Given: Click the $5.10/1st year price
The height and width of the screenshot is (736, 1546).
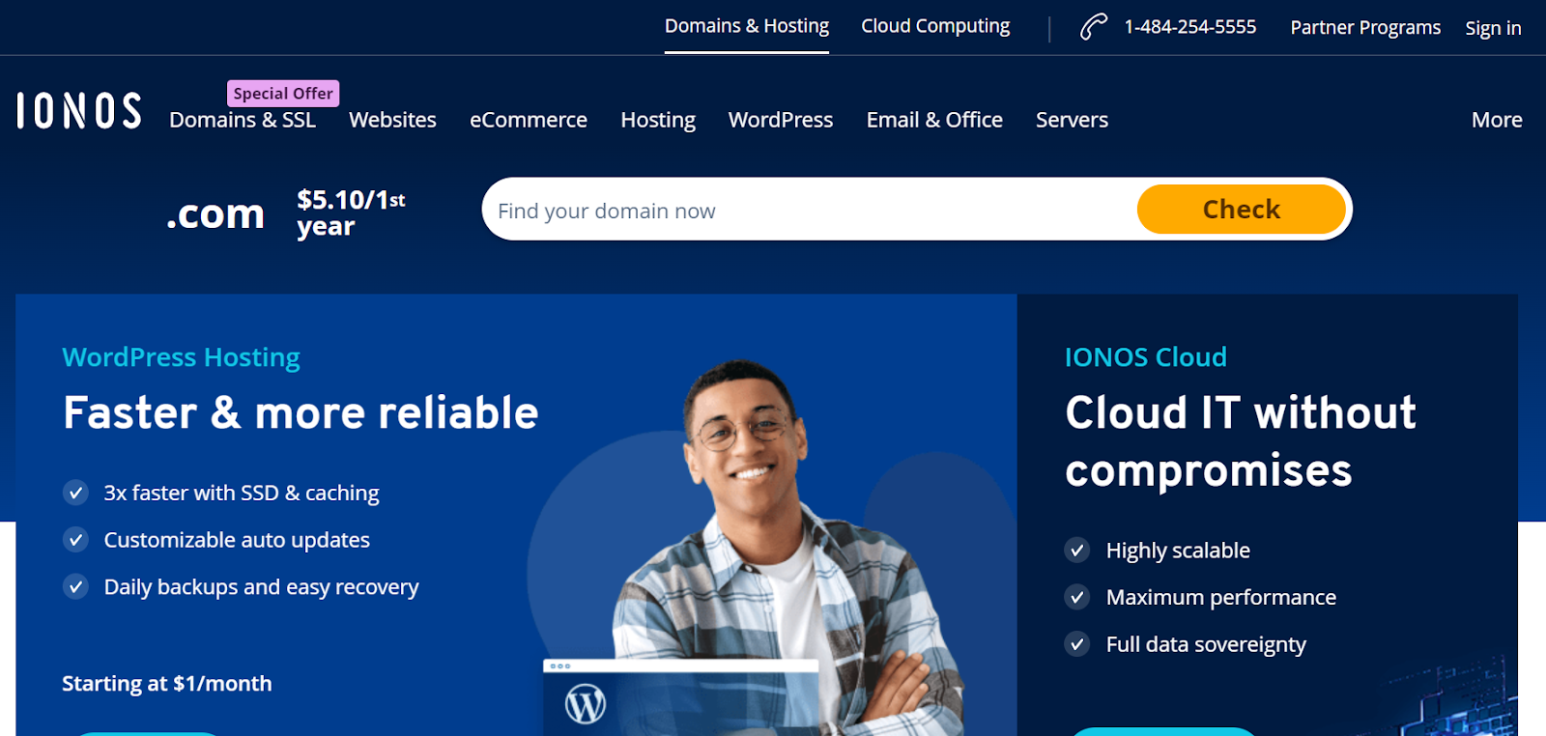Looking at the screenshot, I should (x=351, y=213).
